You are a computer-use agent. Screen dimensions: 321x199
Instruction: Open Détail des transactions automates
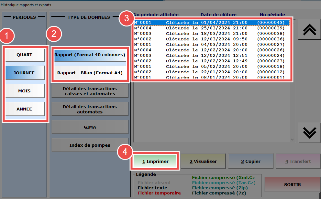90,109
